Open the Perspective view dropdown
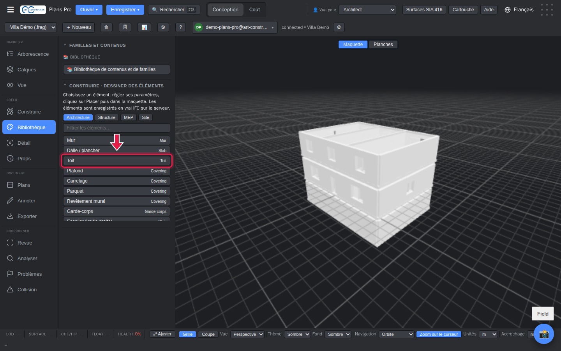Screen dimensions: 561x351 (247, 334)
